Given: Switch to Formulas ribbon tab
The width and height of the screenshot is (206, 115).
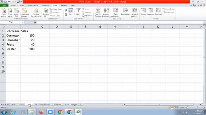Looking at the screenshot, I should coord(45,5).
